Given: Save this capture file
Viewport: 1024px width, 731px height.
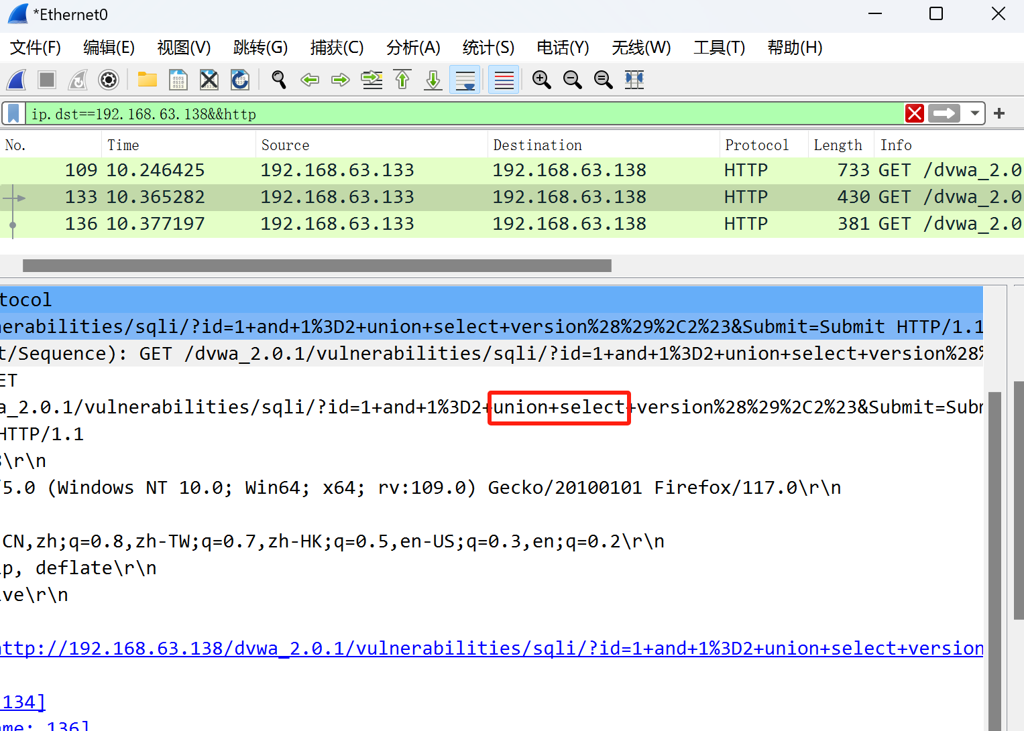Looking at the screenshot, I should pos(178,80).
